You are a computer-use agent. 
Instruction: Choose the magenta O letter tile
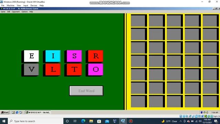(96, 70)
